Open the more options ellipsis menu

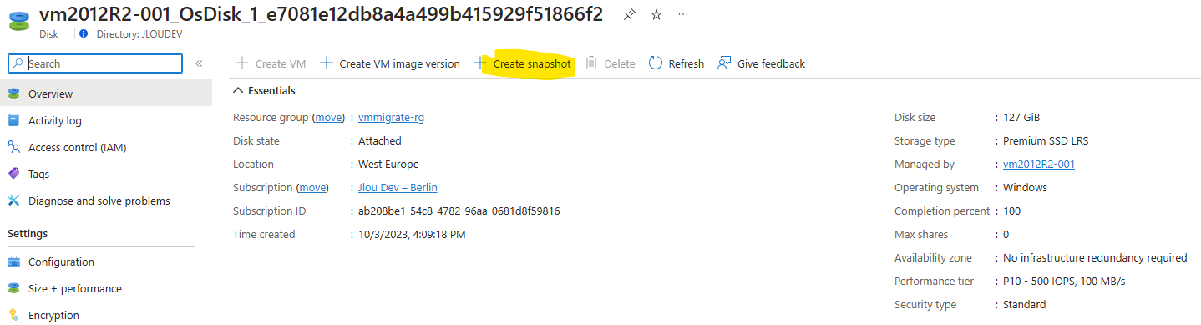pos(683,15)
